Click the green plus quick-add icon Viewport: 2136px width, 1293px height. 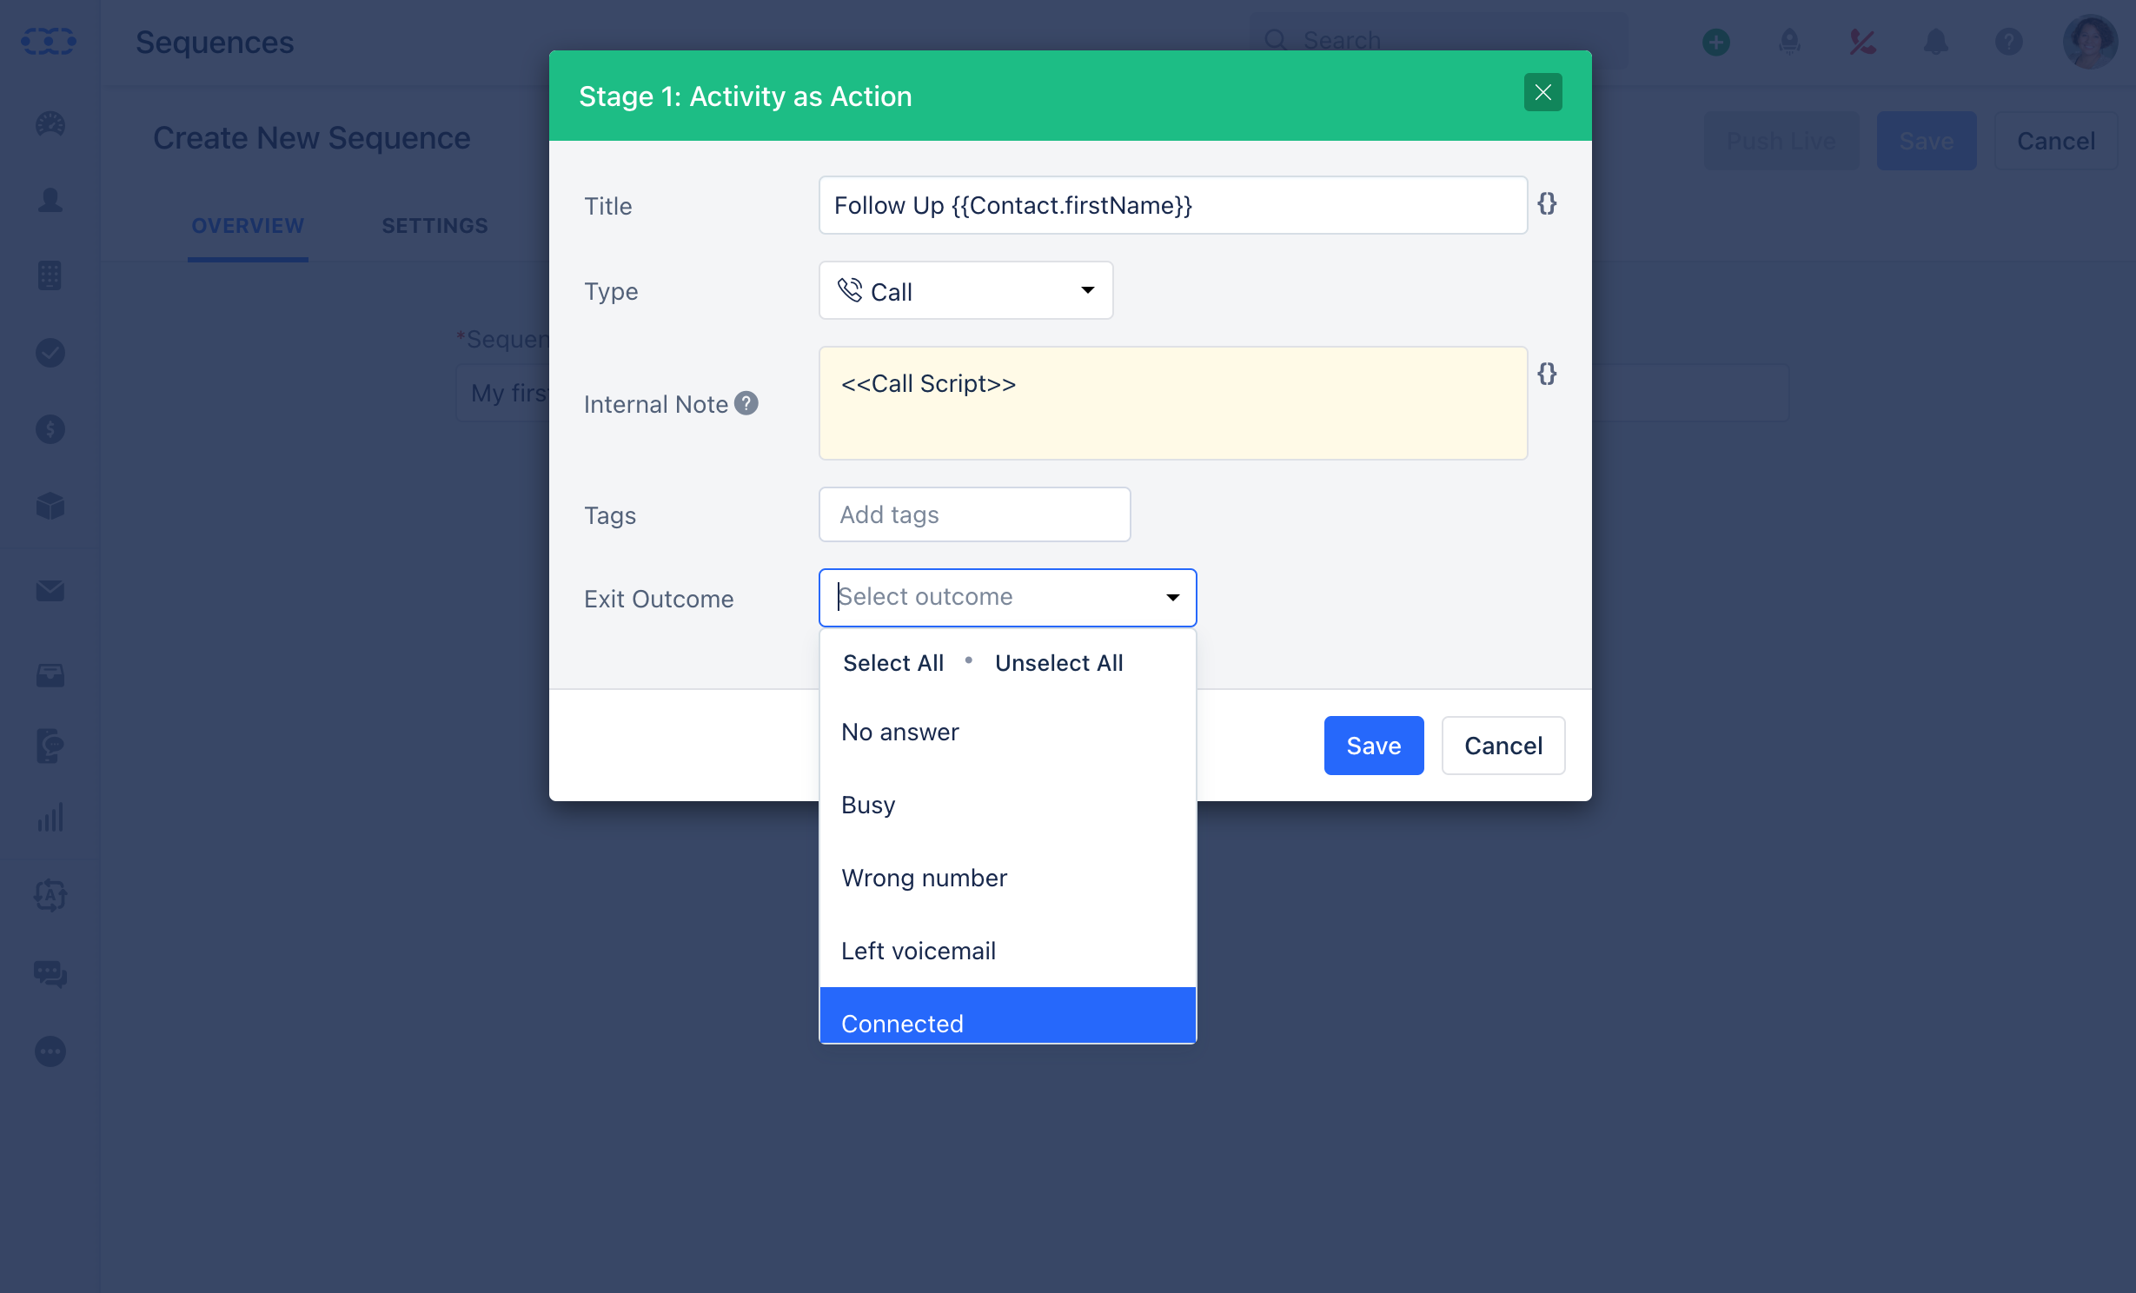click(x=1715, y=42)
